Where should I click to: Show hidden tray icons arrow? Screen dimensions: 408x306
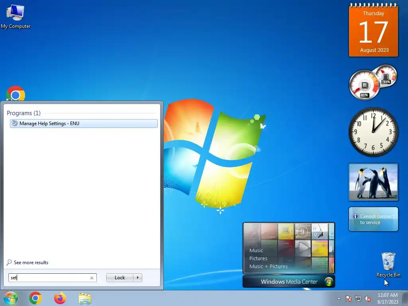[x=339, y=298]
